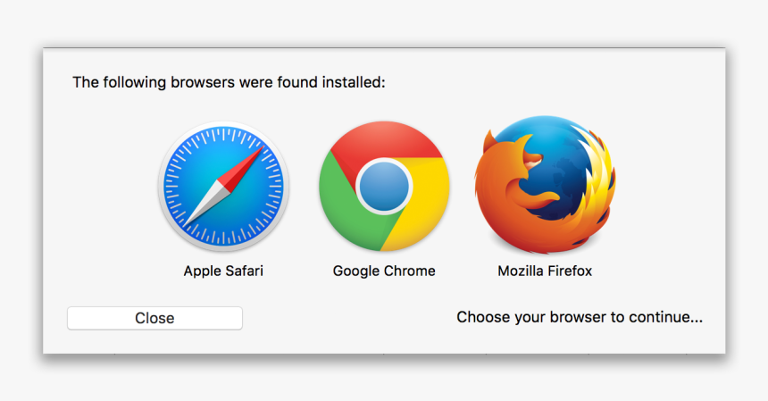Click the tick-marked blue rim of Safari
The width and height of the screenshot is (768, 401).
coord(176,187)
